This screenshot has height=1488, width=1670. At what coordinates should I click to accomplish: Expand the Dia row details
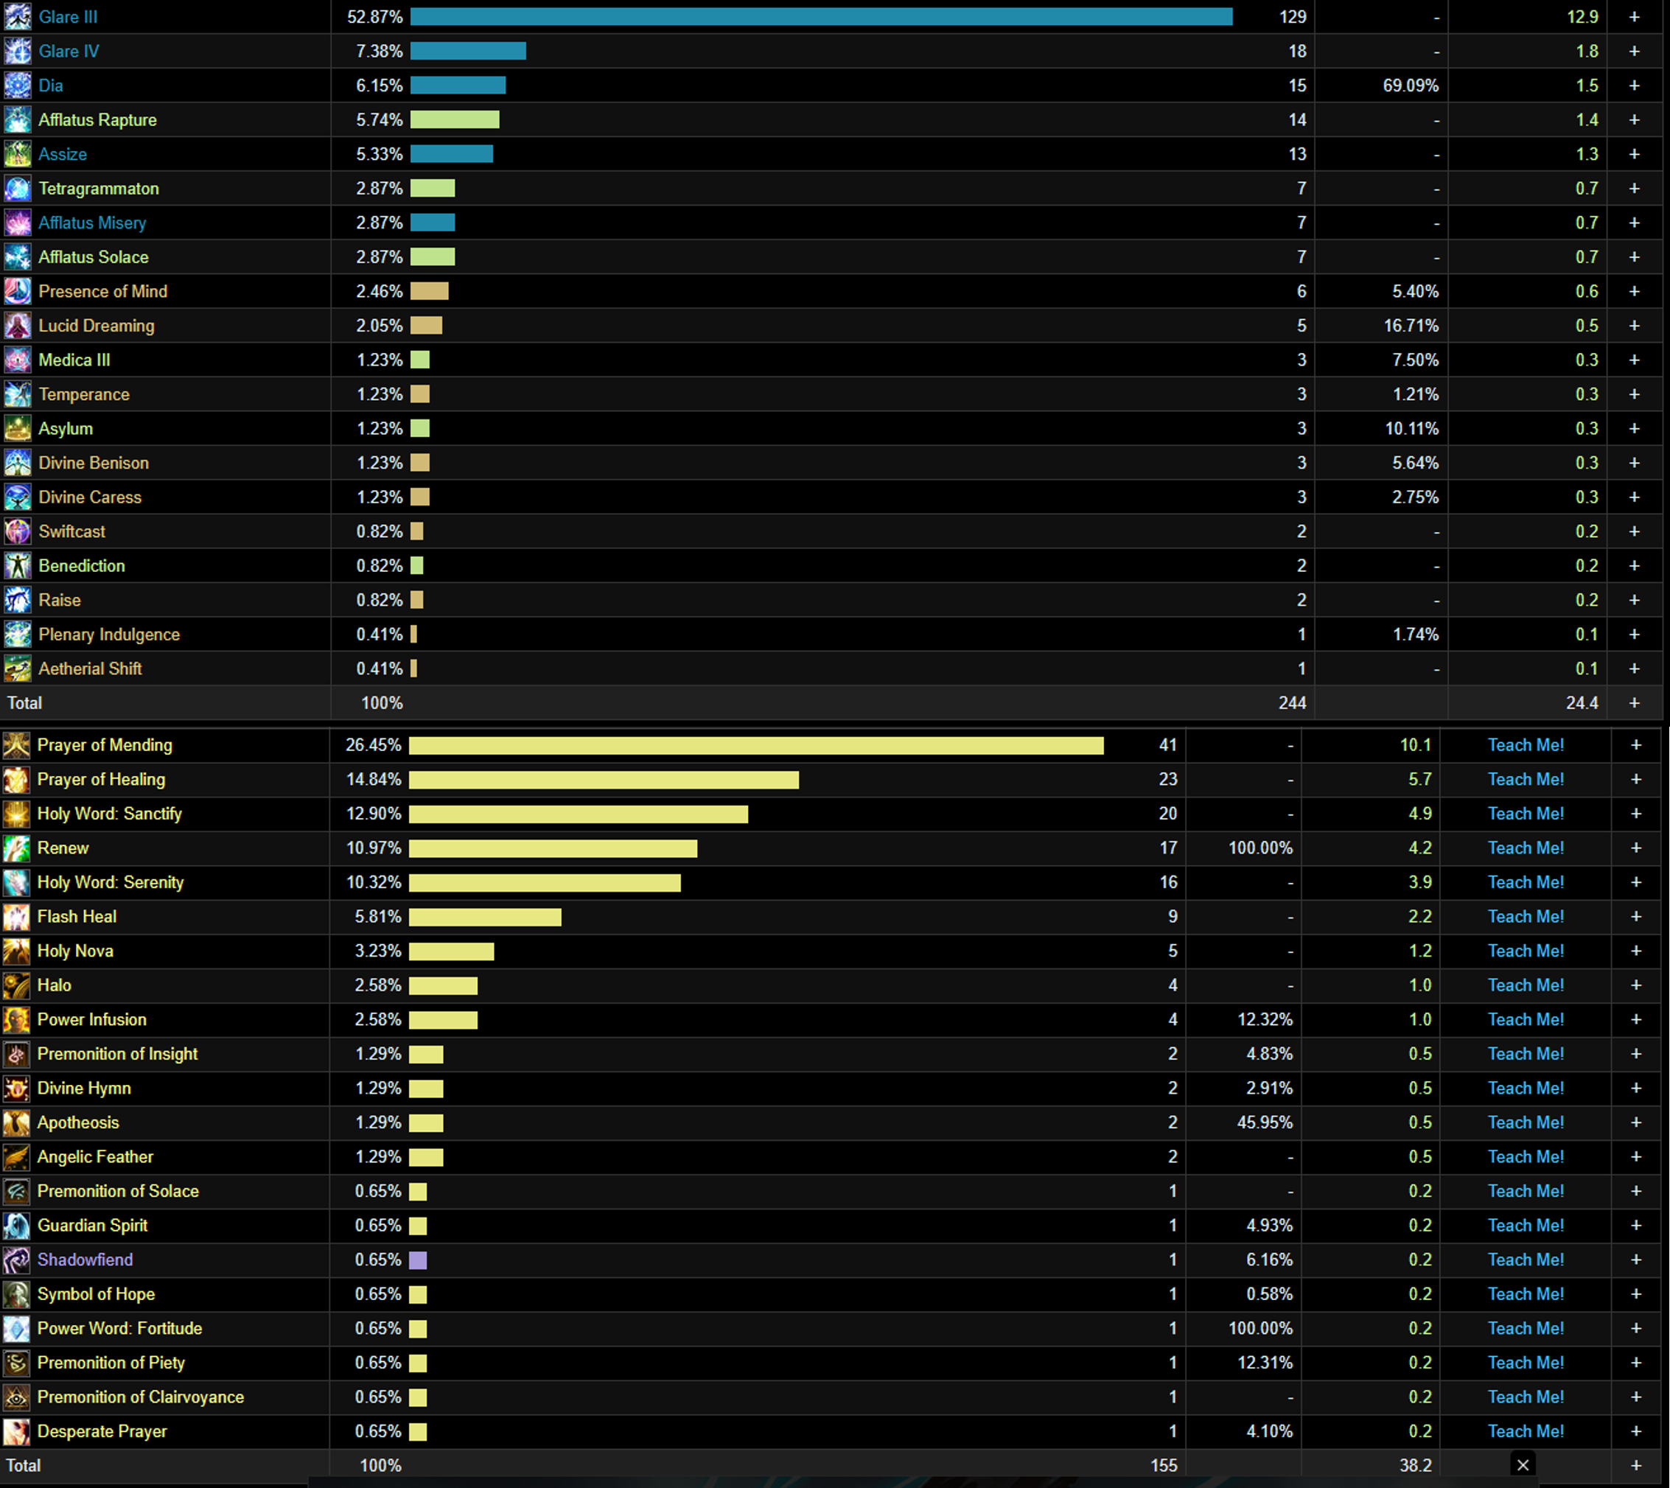(x=1634, y=85)
